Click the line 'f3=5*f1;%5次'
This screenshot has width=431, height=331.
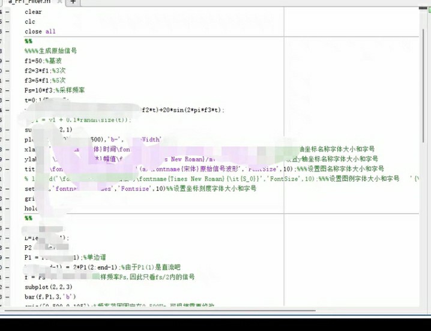point(45,80)
